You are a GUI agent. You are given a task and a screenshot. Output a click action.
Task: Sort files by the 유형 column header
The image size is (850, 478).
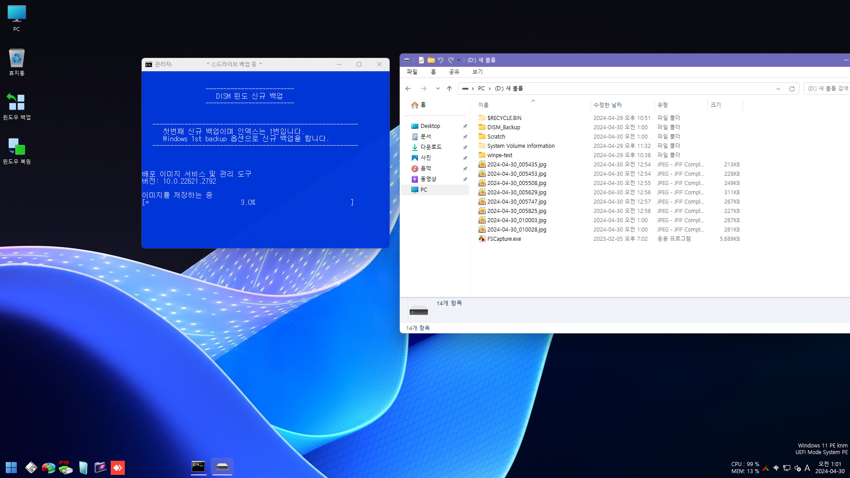681,105
